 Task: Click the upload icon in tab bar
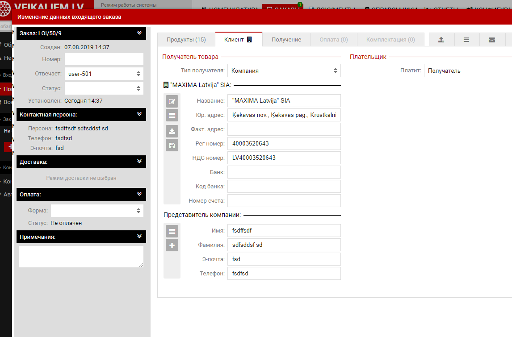(x=441, y=40)
